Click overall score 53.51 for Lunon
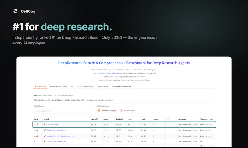 click(94, 142)
